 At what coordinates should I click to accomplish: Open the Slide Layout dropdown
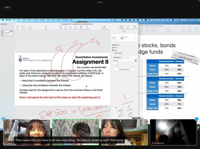pos(135,38)
